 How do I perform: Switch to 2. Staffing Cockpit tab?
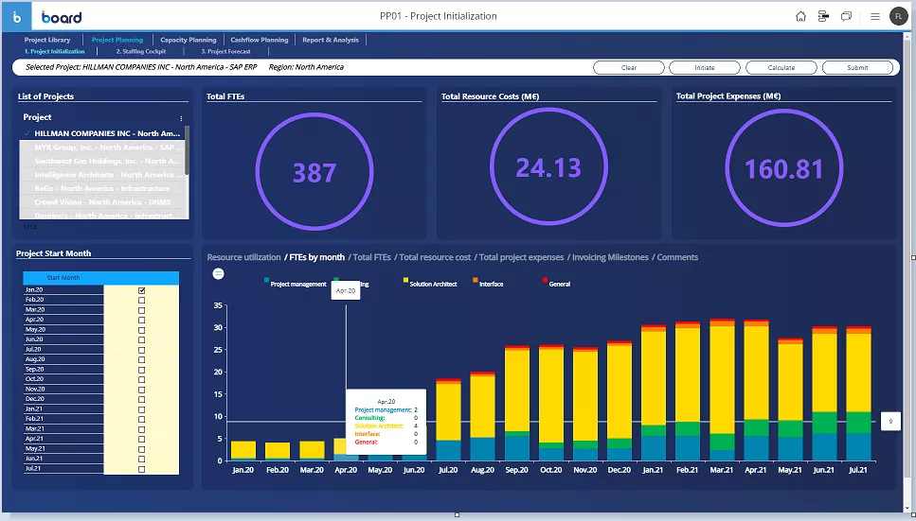pyautogui.click(x=141, y=51)
